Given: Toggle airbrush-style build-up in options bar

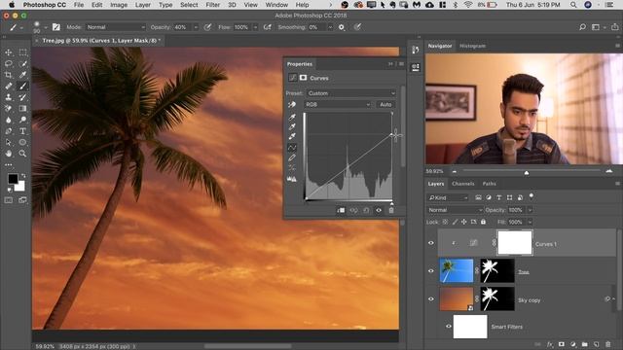Looking at the screenshot, I should [268, 27].
